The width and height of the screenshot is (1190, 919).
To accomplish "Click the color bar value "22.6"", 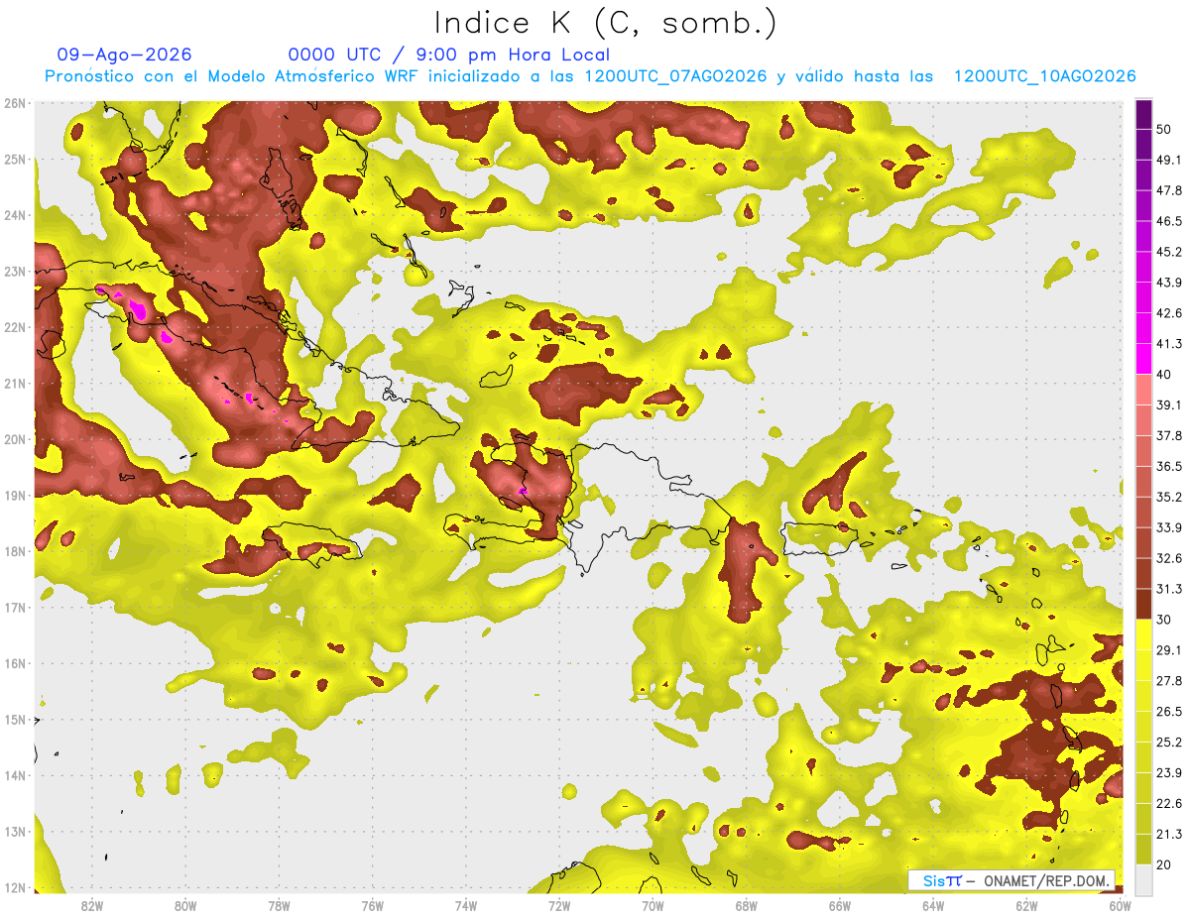I will (1169, 803).
